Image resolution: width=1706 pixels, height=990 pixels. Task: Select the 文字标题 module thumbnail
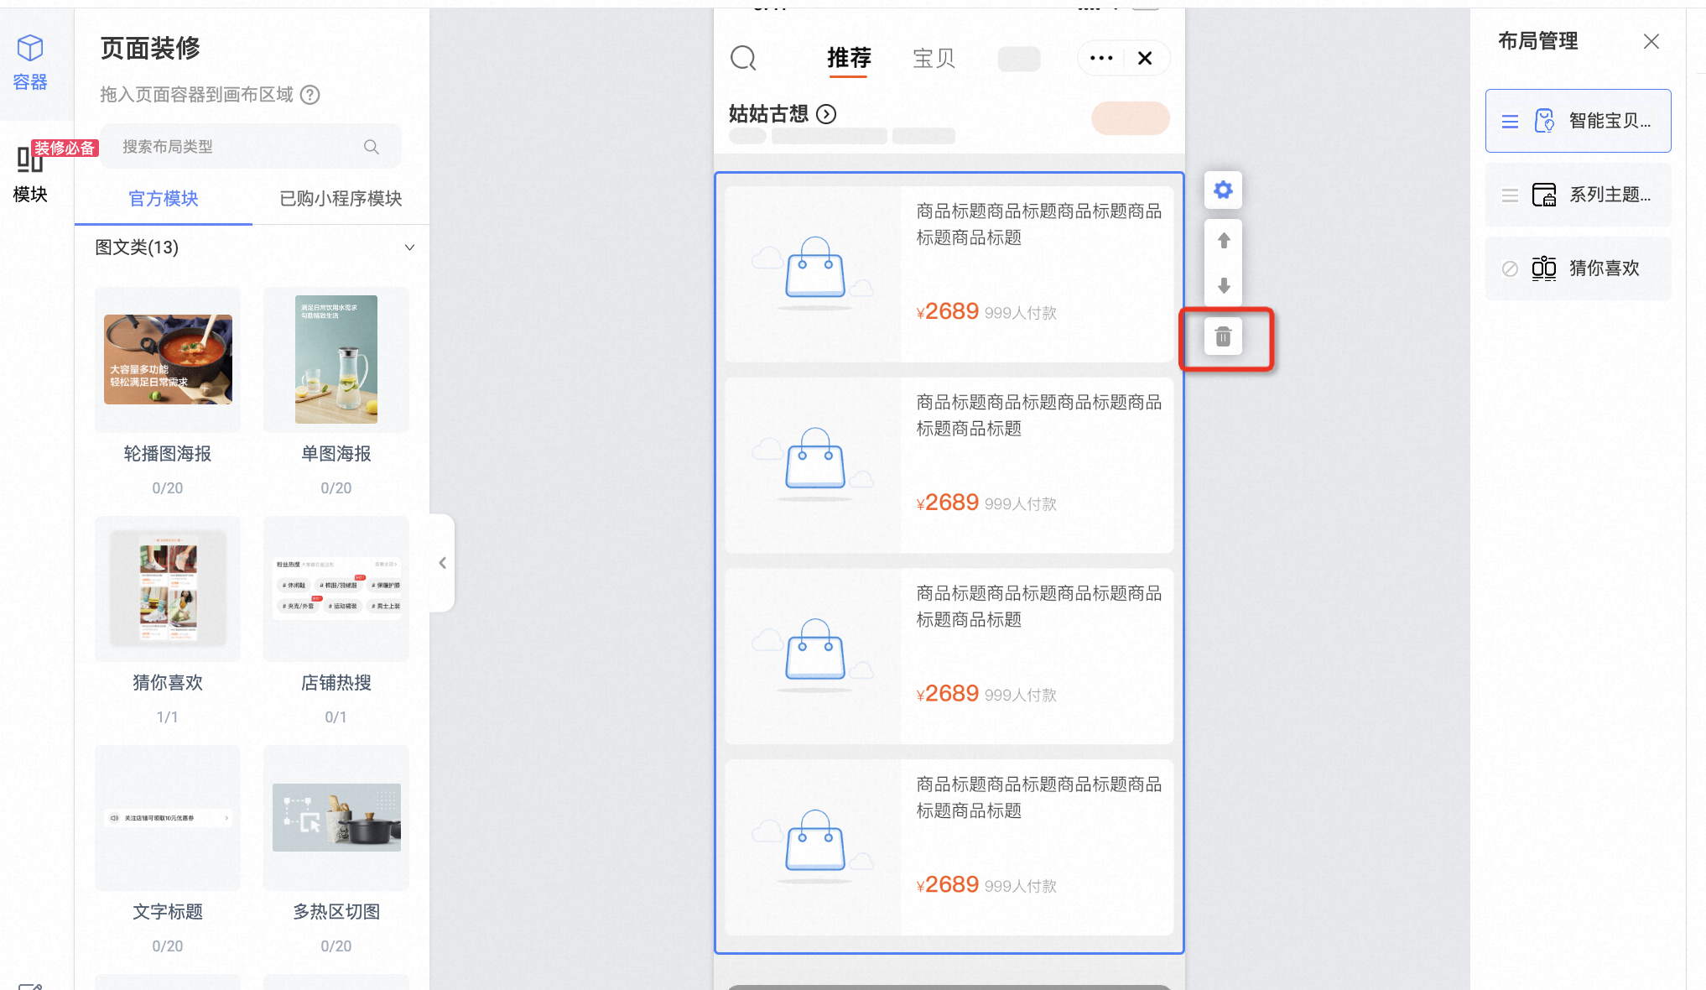tap(168, 818)
